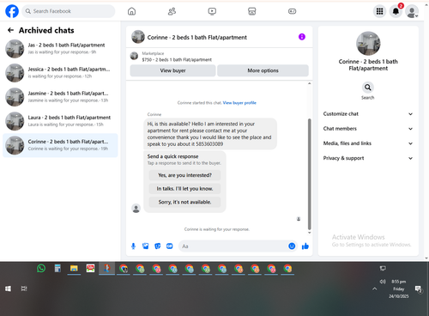Click Corinne's message bubble text

(x=210, y=134)
